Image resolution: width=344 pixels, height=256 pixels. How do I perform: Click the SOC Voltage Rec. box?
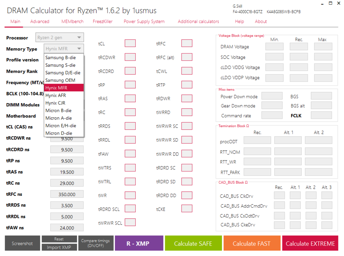[299, 57]
